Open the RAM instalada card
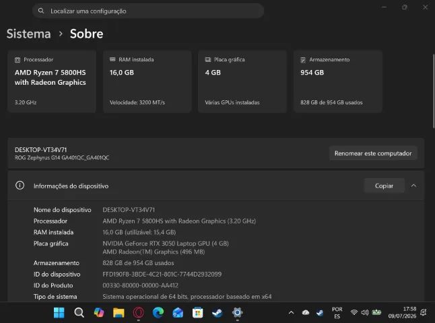This screenshot has width=435, height=323. pos(147,81)
